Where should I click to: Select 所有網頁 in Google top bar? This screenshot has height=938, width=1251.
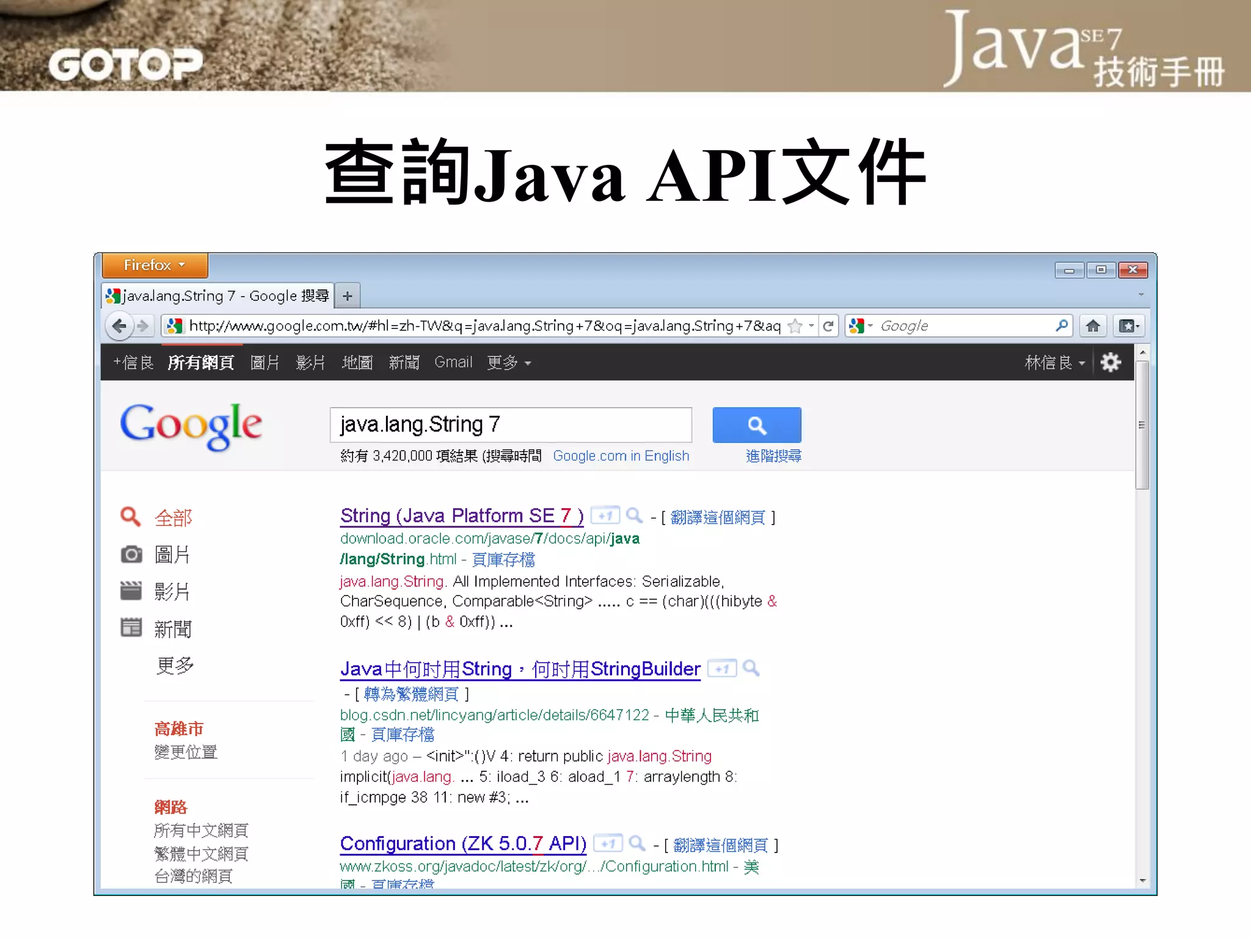(x=201, y=363)
